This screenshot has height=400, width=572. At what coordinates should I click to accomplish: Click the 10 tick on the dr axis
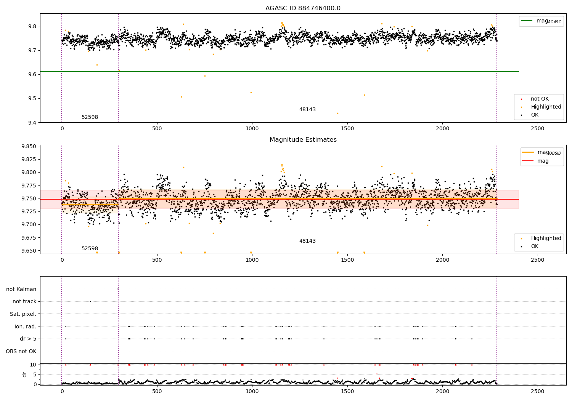tap(33, 365)
